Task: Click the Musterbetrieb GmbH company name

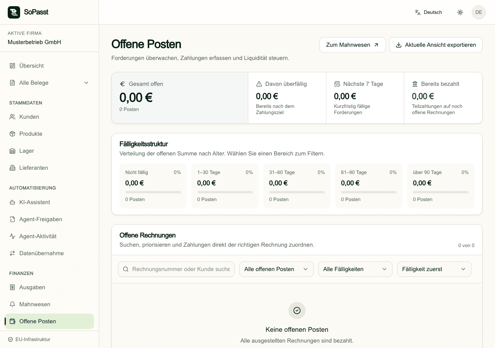Action: pyautogui.click(x=34, y=42)
